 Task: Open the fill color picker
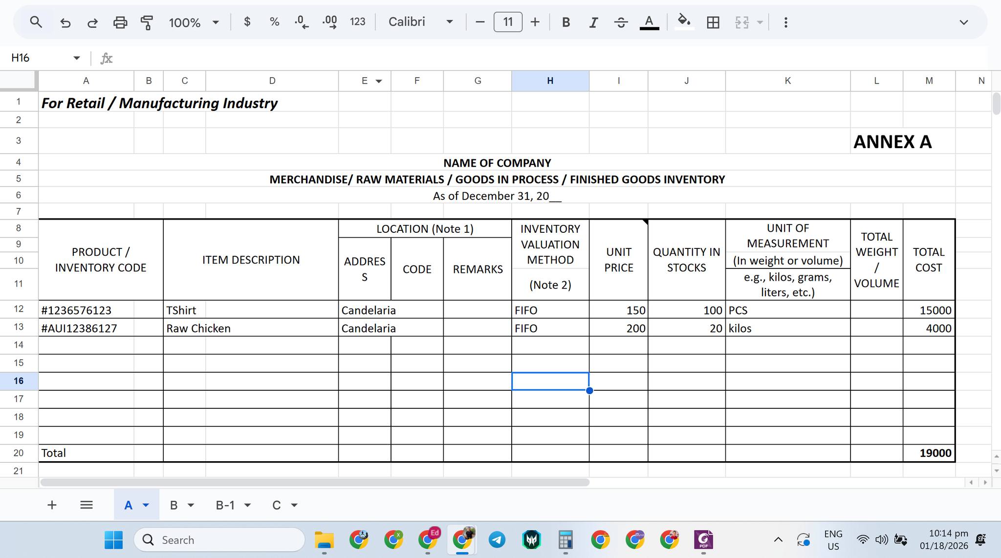684,22
